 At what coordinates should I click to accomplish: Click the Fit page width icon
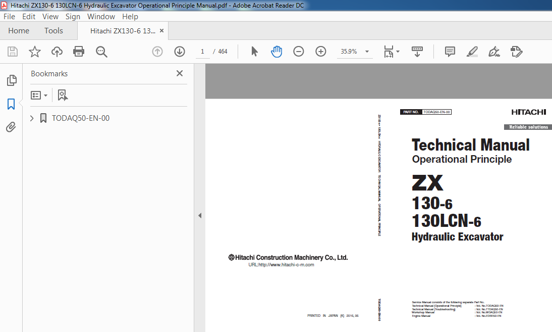point(389,52)
